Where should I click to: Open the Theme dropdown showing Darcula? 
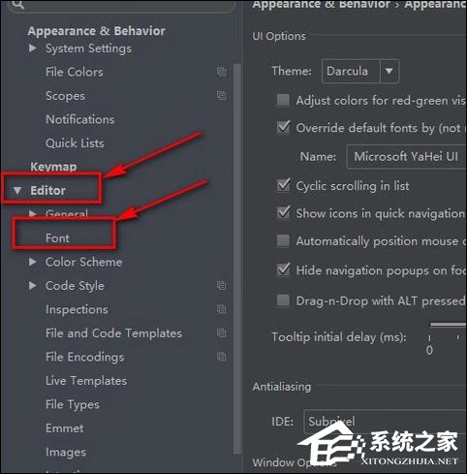360,71
